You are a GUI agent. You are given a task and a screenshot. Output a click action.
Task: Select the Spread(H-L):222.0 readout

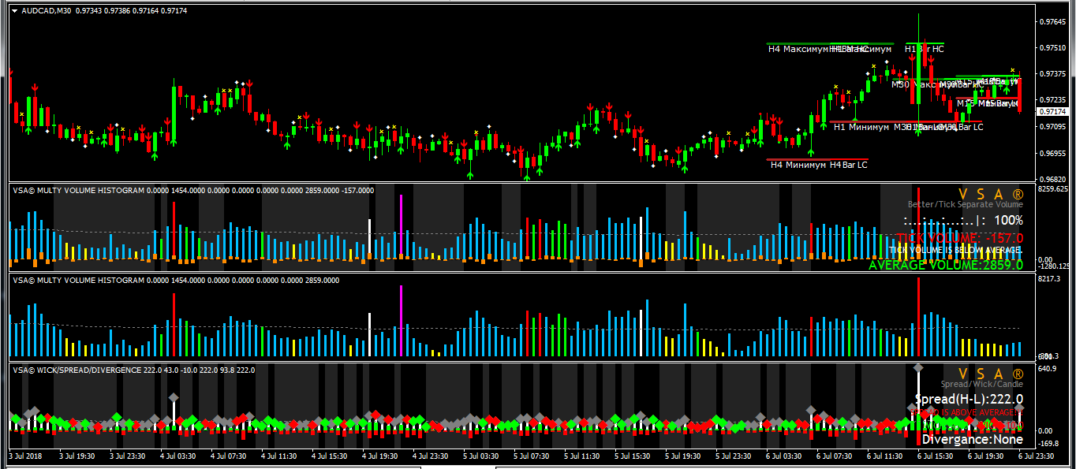pyautogui.click(x=969, y=400)
